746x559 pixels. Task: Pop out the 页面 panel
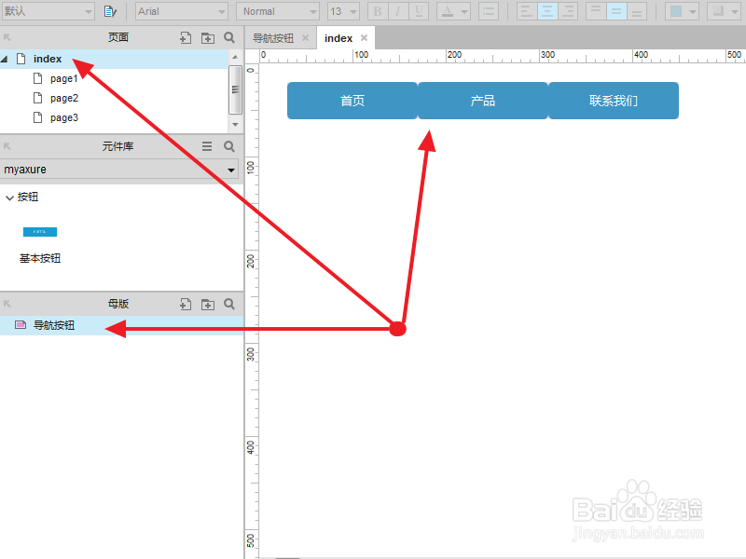[7, 37]
